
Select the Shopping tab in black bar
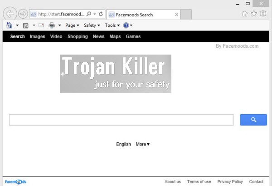78,36
